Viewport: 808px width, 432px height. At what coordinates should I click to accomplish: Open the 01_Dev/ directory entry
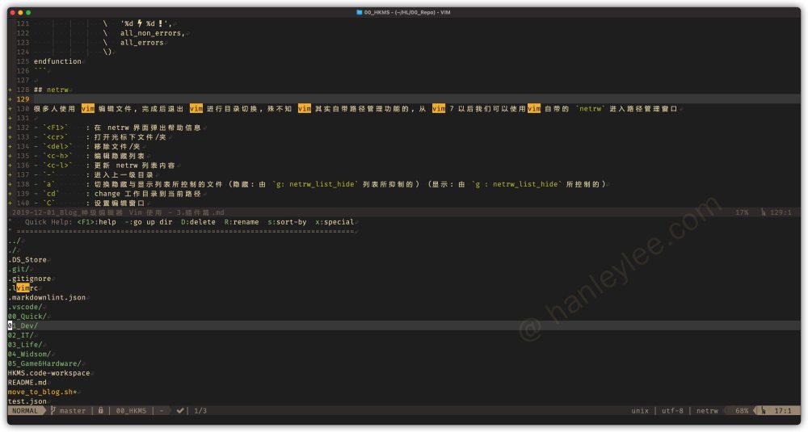[23, 325]
